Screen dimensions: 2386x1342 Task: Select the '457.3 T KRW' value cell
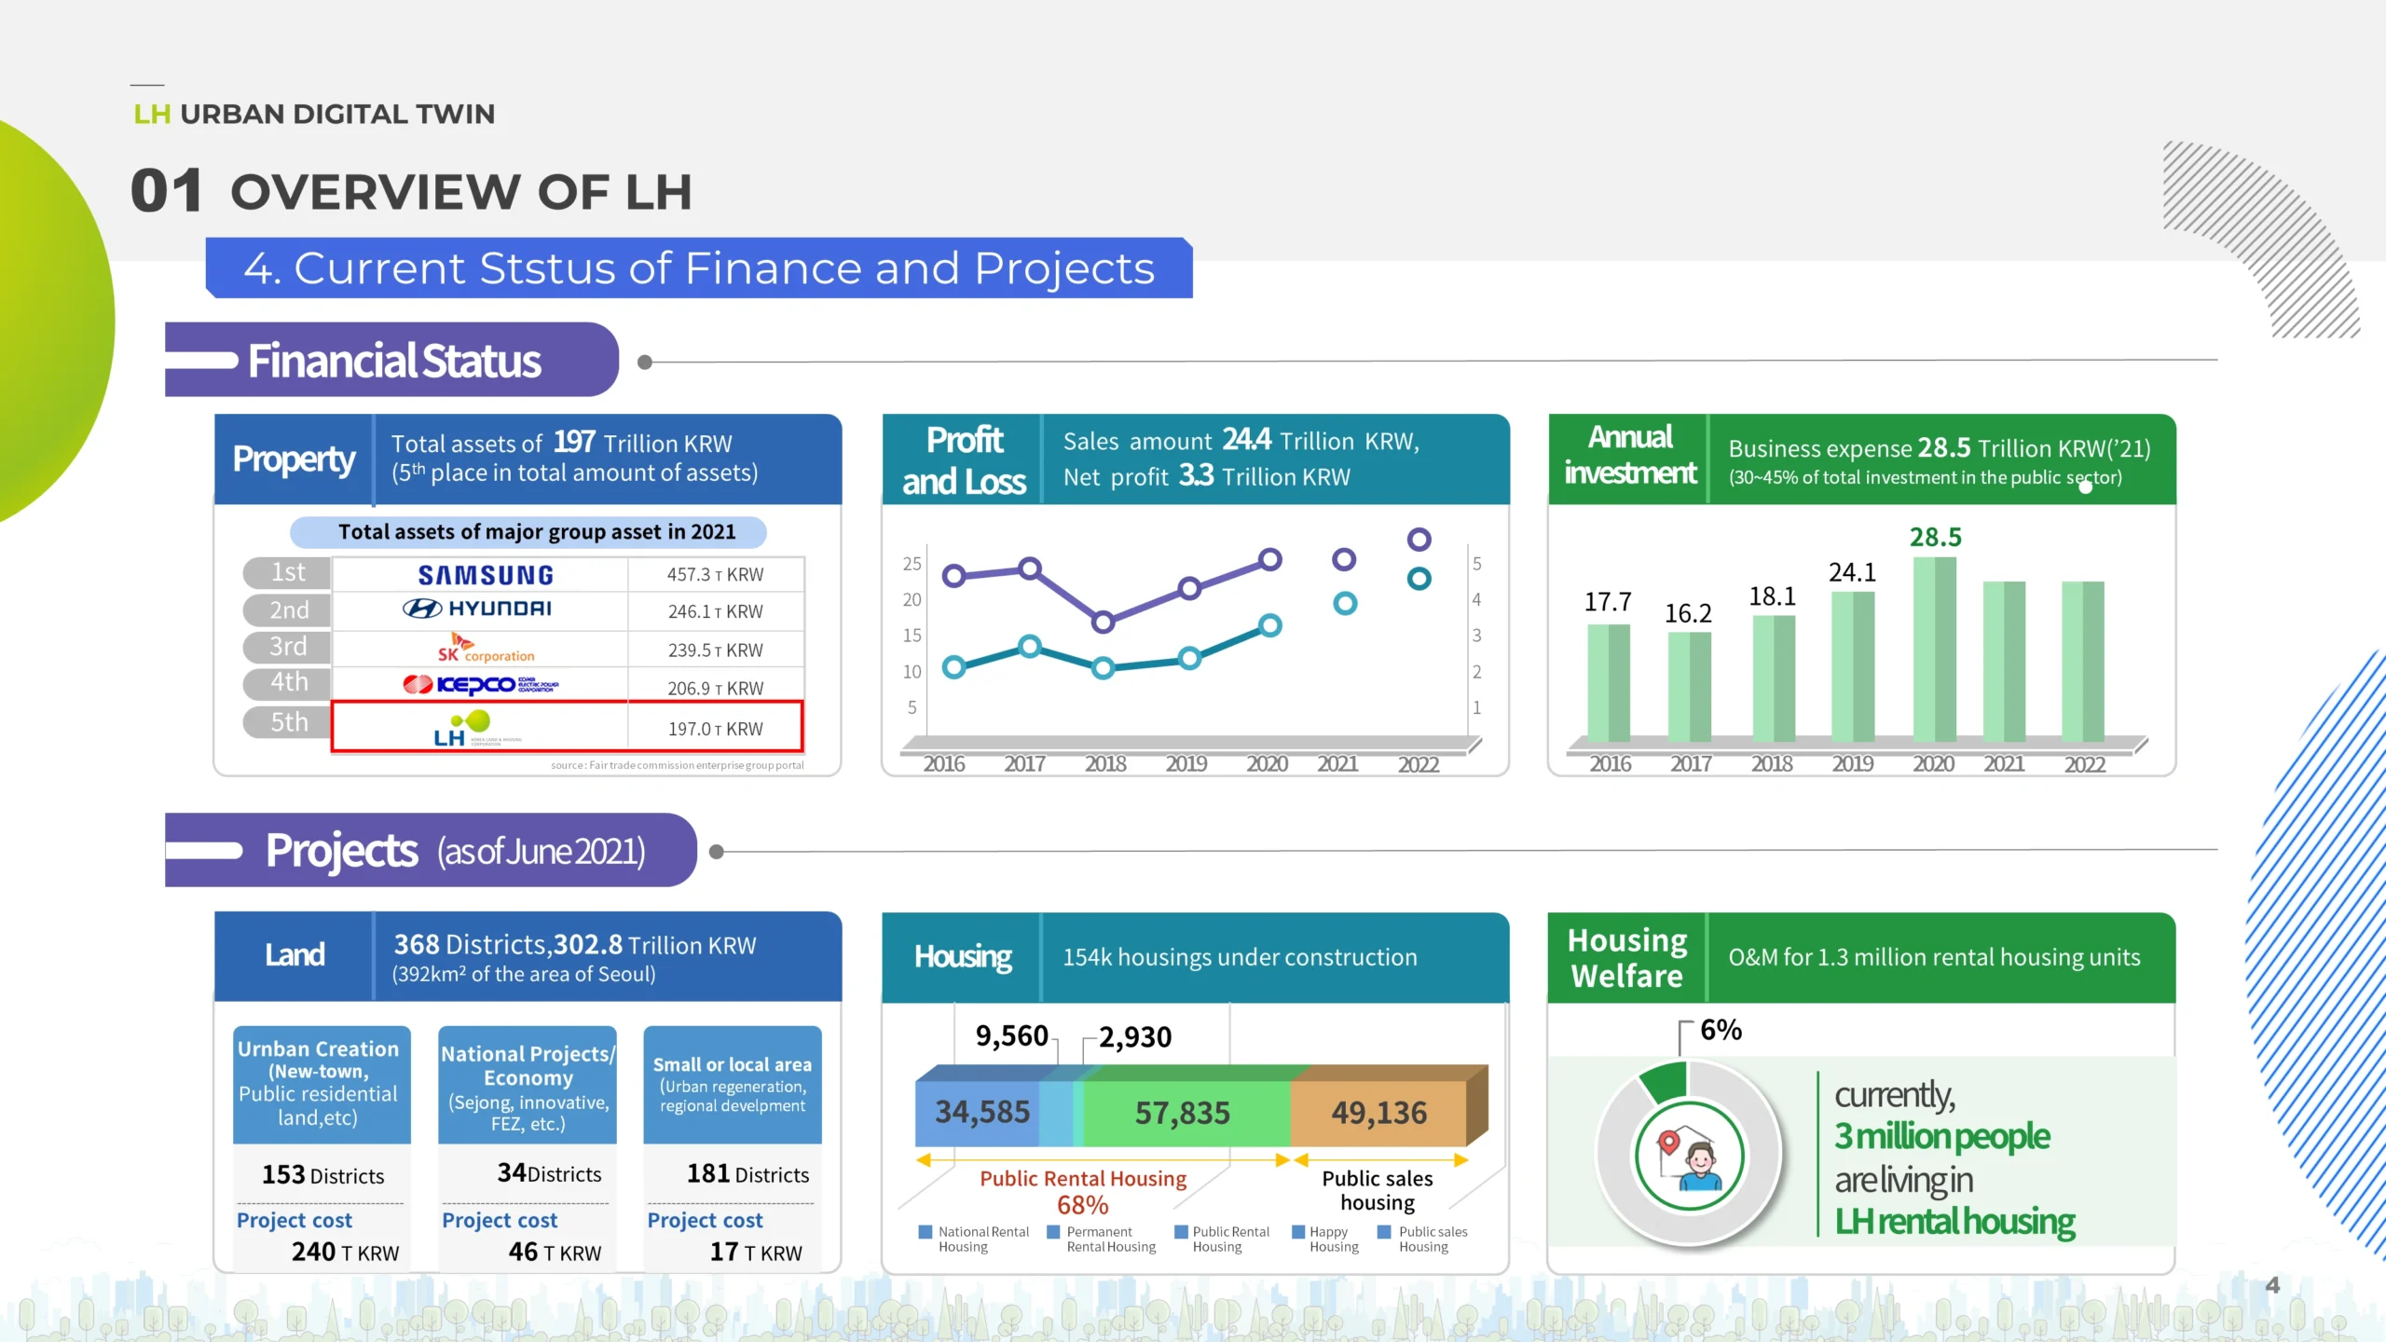716,575
